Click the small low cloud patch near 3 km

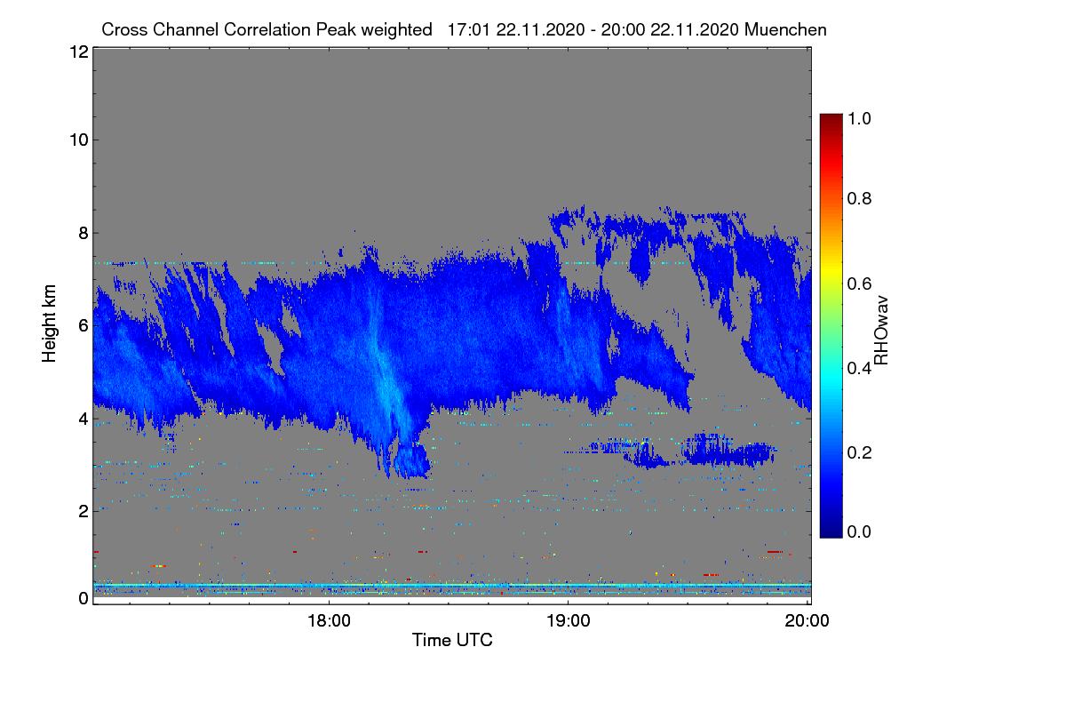coord(728,451)
